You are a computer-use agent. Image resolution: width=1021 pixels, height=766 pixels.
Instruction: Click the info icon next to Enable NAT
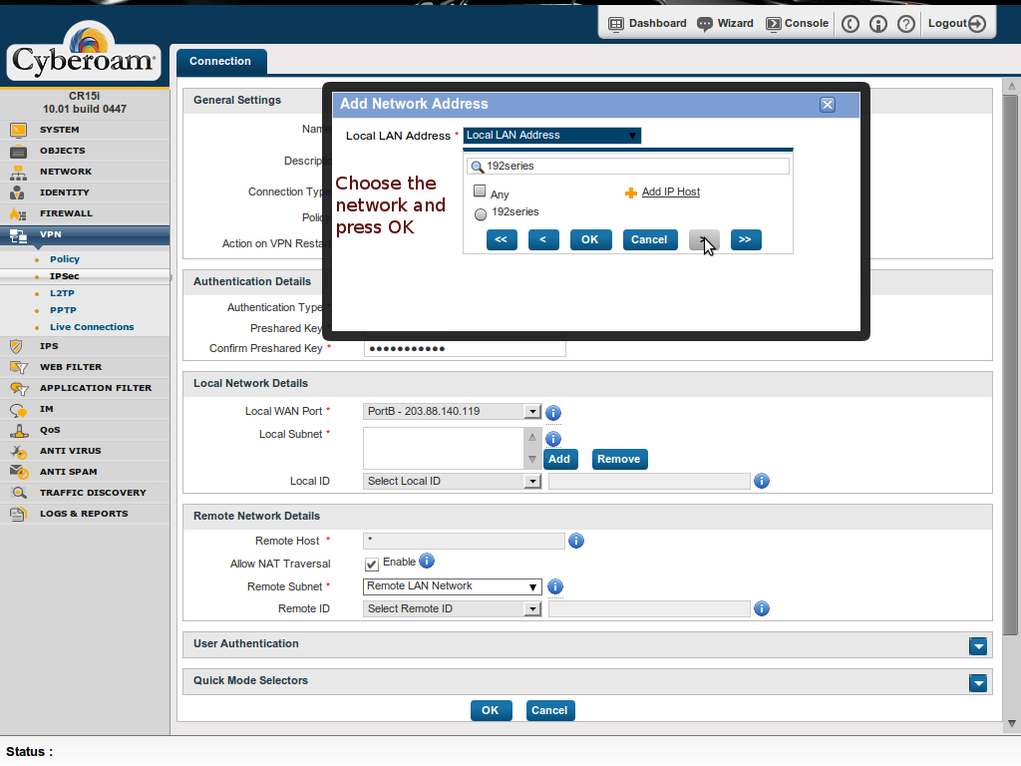427,561
